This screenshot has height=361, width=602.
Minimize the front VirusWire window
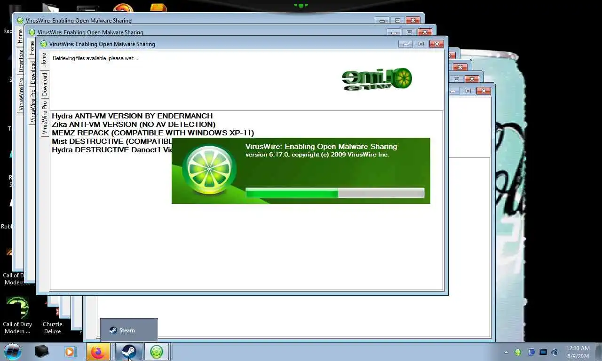tap(405, 44)
